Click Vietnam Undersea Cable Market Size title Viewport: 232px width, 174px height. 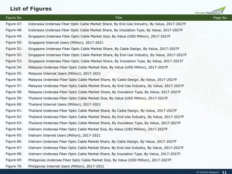coord(98,129)
